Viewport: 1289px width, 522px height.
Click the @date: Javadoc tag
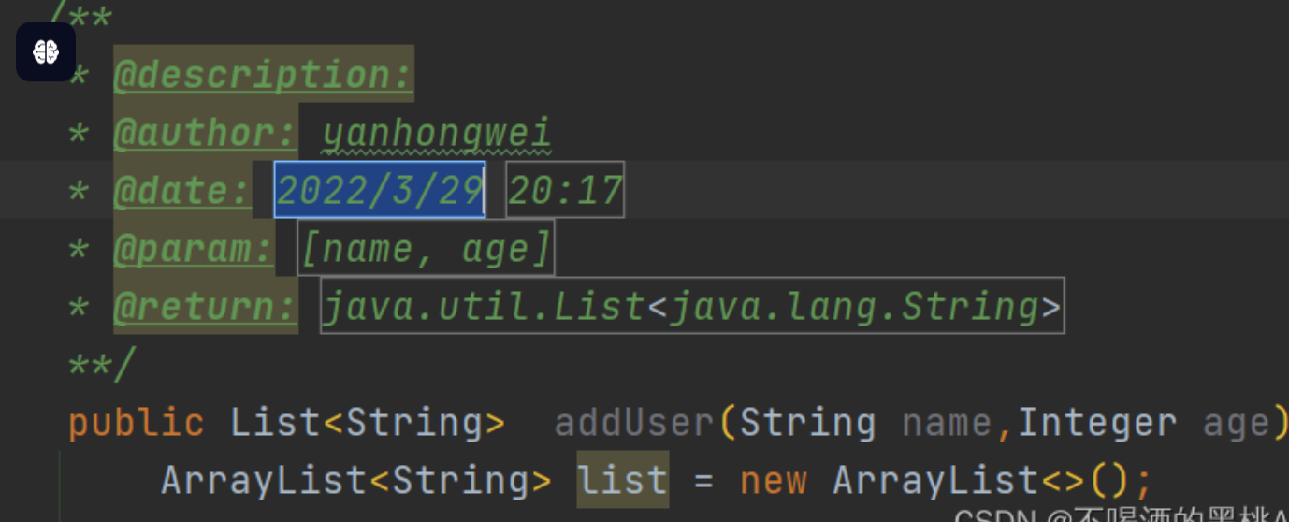click(x=182, y=191)
